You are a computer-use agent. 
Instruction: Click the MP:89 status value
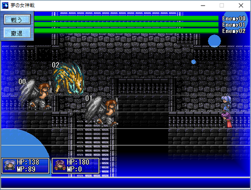(26, 169)
